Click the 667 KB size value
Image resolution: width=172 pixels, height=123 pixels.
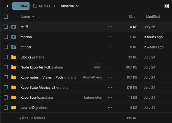[132, 67]
